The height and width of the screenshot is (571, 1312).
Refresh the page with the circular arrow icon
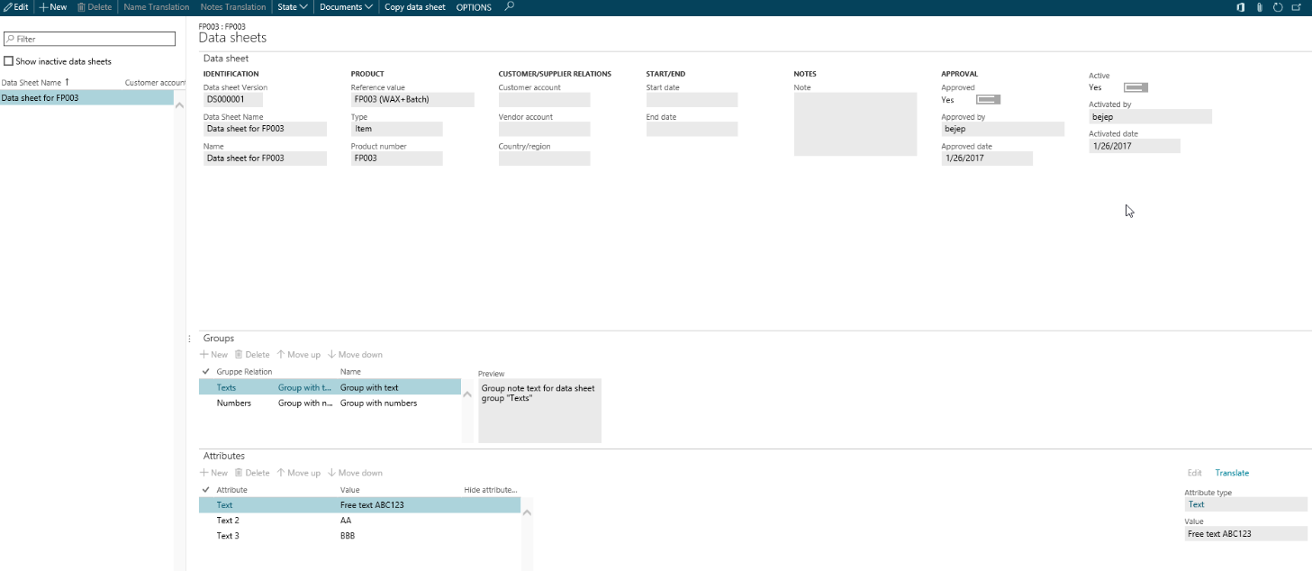(x=1278, y=7)
